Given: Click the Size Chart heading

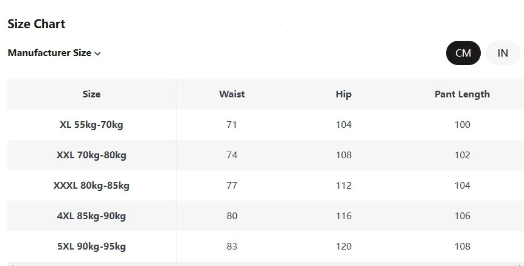Looking at the screenshot, I should [x=37, y=24].
